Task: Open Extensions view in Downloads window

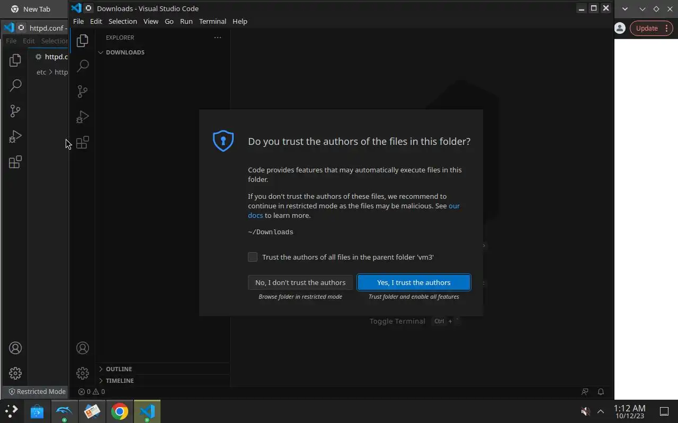Action: click(x=82, y=142)
